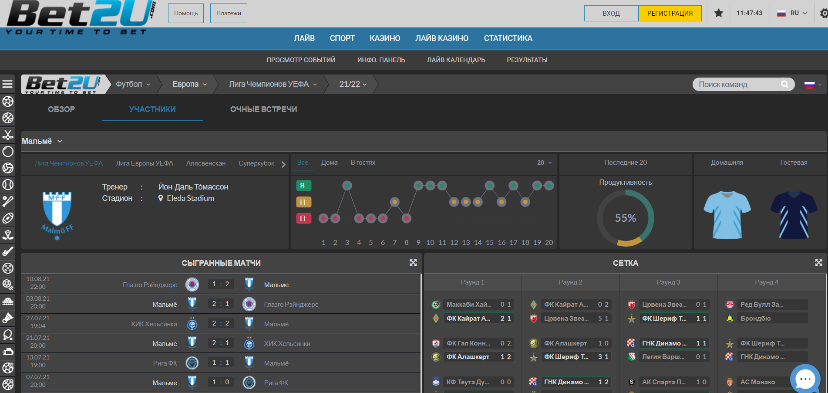Open the 21/22 season dropdown
Screen dimensions: 828x393
pos(353,84)
